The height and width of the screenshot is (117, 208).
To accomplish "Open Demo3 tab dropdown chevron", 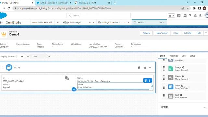I will coord(161,23).
